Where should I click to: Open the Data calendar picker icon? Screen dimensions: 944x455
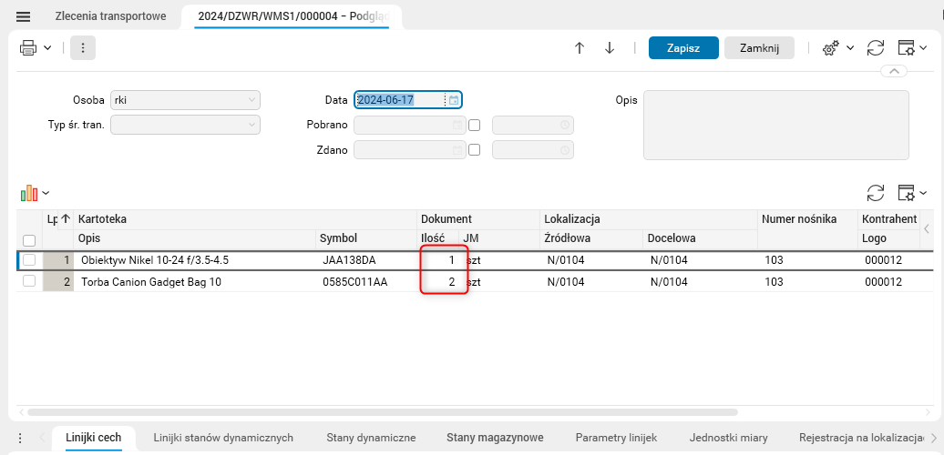[454, 100]
